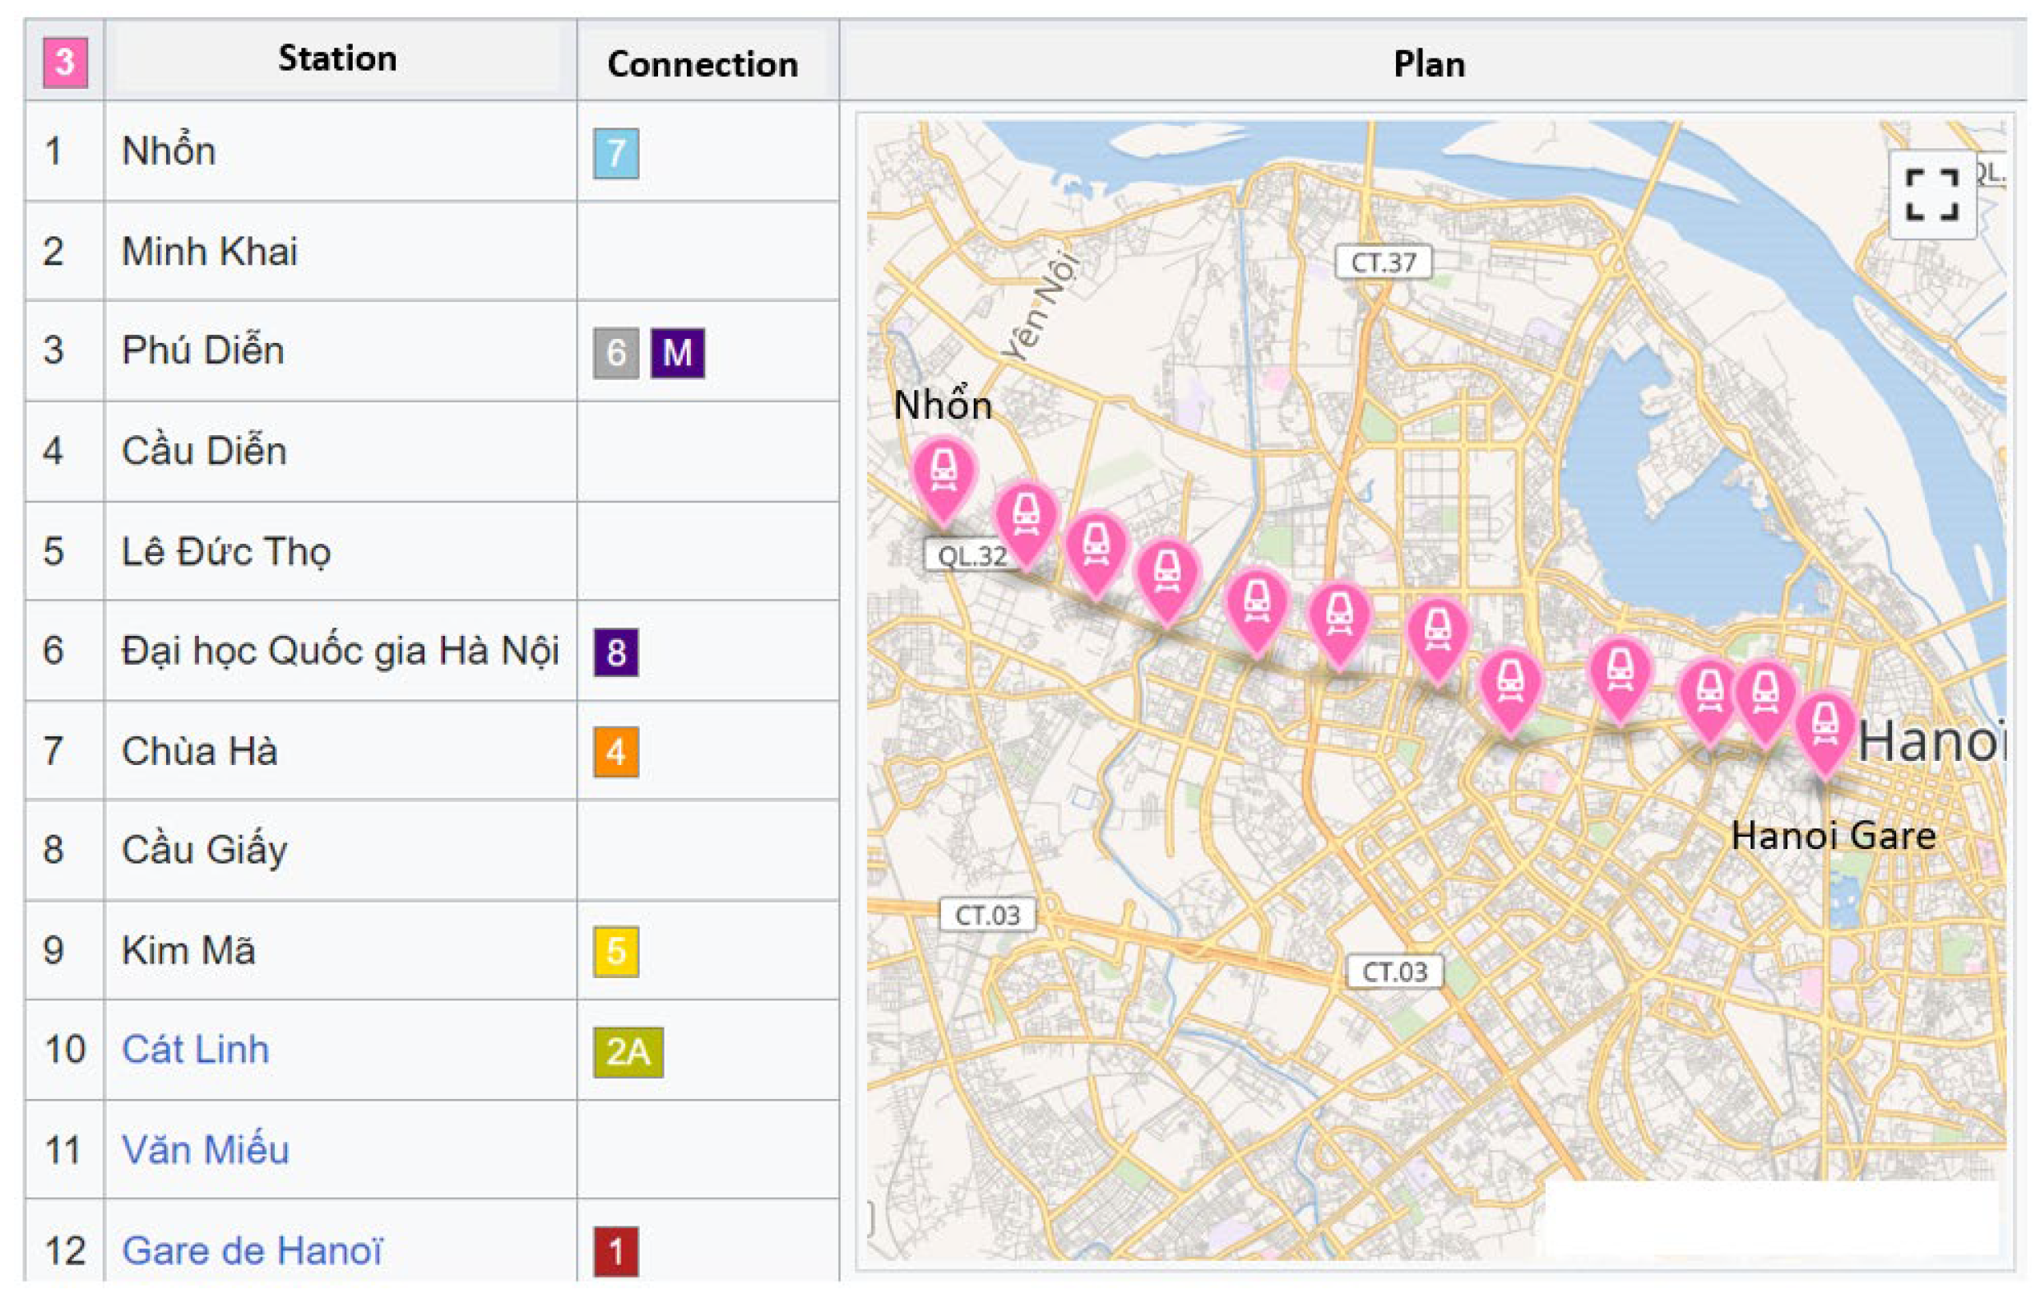Click the Connection column header
2040x1308 pixels.
[702, 64]
